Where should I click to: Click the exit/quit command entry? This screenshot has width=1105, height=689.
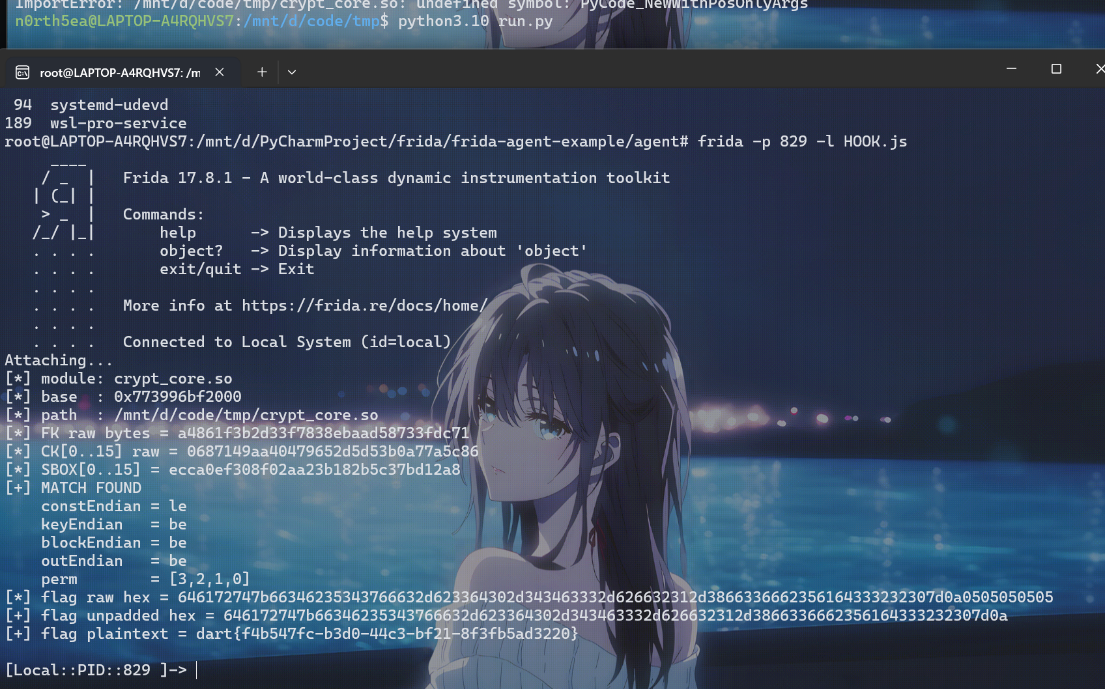click(201, 269)
